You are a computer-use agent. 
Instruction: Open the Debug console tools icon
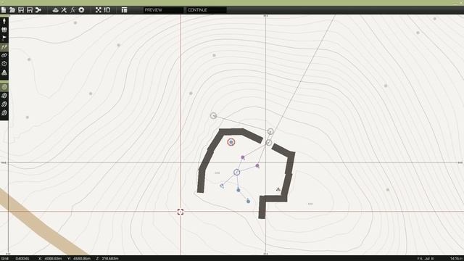click(x=64, y=10)
